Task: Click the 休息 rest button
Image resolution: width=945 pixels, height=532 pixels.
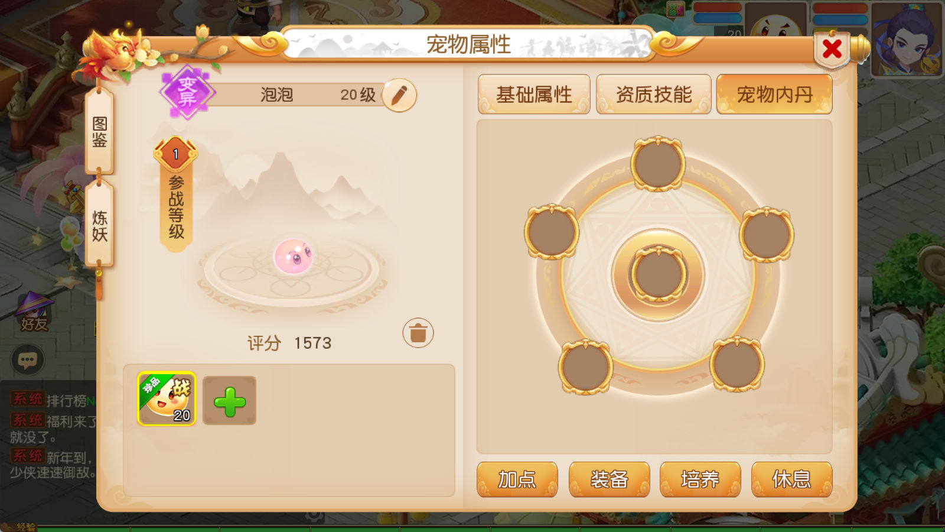Action: (x=791, y=479)
